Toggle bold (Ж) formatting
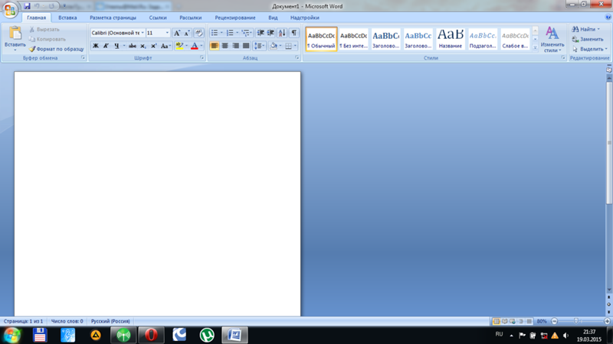613x344 pixels. tap(95, 46)
